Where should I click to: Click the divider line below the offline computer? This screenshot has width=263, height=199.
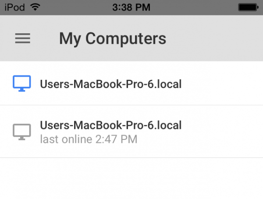(131, 157)
